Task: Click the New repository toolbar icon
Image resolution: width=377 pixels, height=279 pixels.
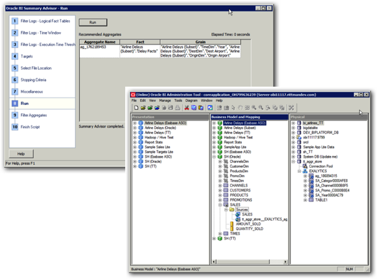Action: [136, 107]
